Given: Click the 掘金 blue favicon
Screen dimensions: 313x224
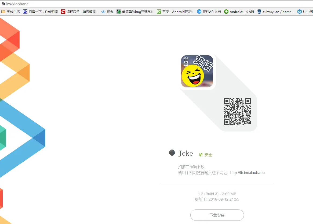Looking at the screenshot, I should [103, 12].
